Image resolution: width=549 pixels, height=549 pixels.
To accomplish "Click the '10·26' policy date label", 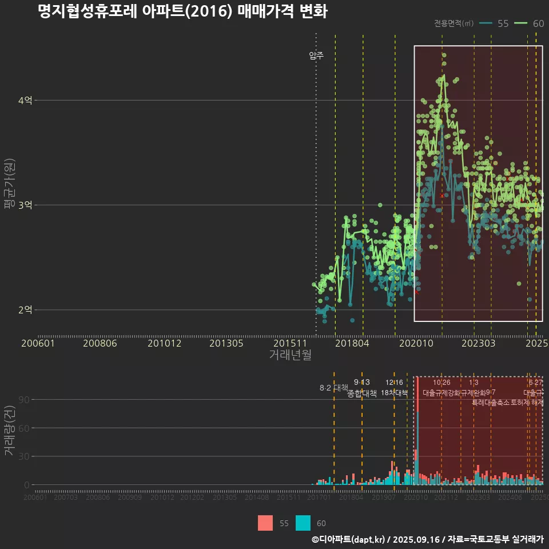I will (441, 383).
